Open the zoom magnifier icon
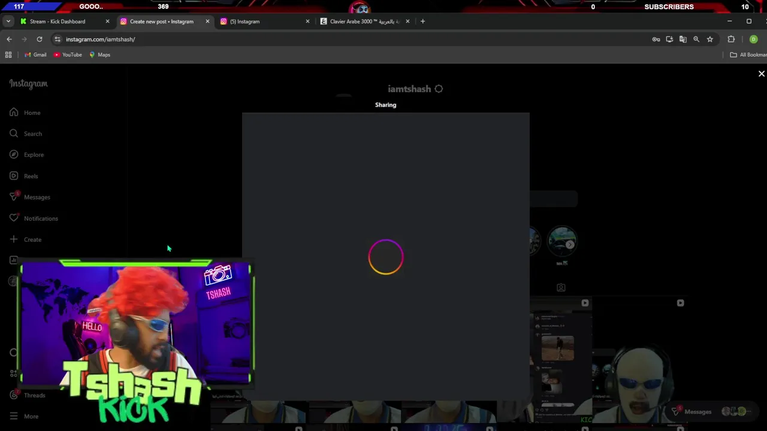The image size is (767, 431). tap(696, 39)
